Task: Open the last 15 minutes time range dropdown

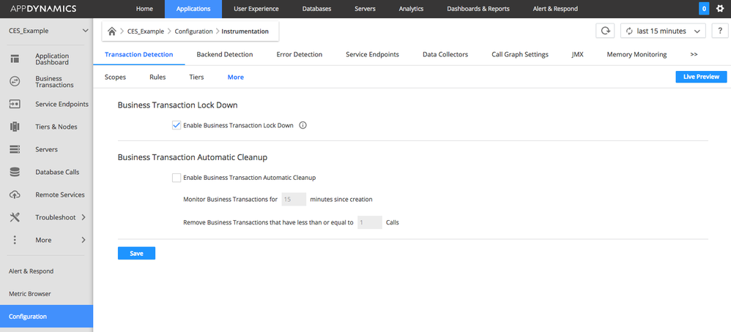Action: 663,31
